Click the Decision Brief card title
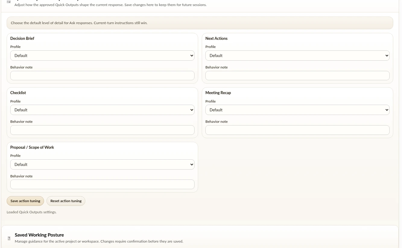402x248 pixels. (x=22, y=38)
